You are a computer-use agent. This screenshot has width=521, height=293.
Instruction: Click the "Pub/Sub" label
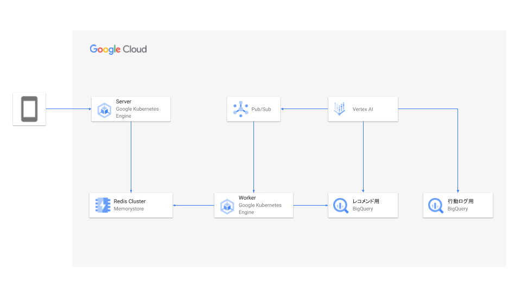(261, 109)
